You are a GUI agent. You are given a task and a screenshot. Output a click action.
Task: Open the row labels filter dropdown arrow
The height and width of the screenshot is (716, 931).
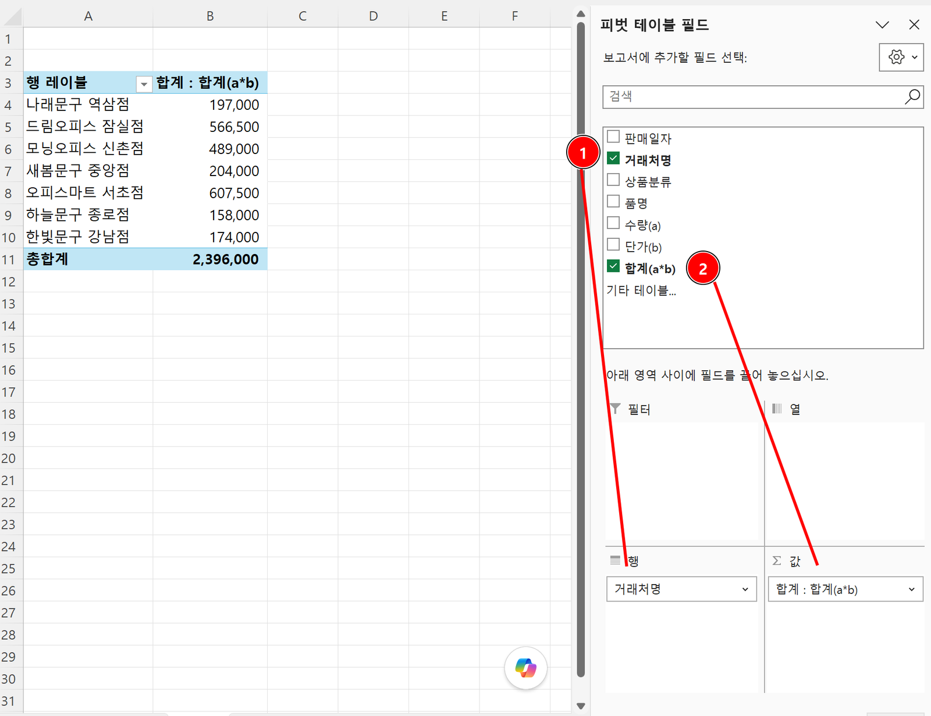tap(144, 84)
